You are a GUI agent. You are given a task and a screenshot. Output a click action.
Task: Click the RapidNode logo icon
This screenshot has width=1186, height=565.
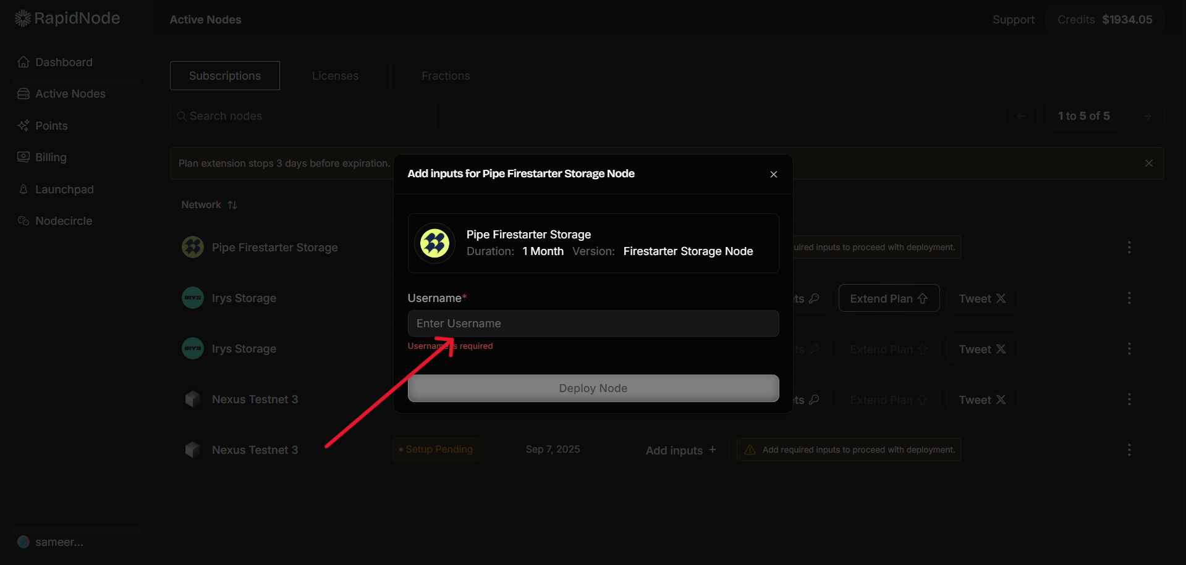tap(22, 19)
